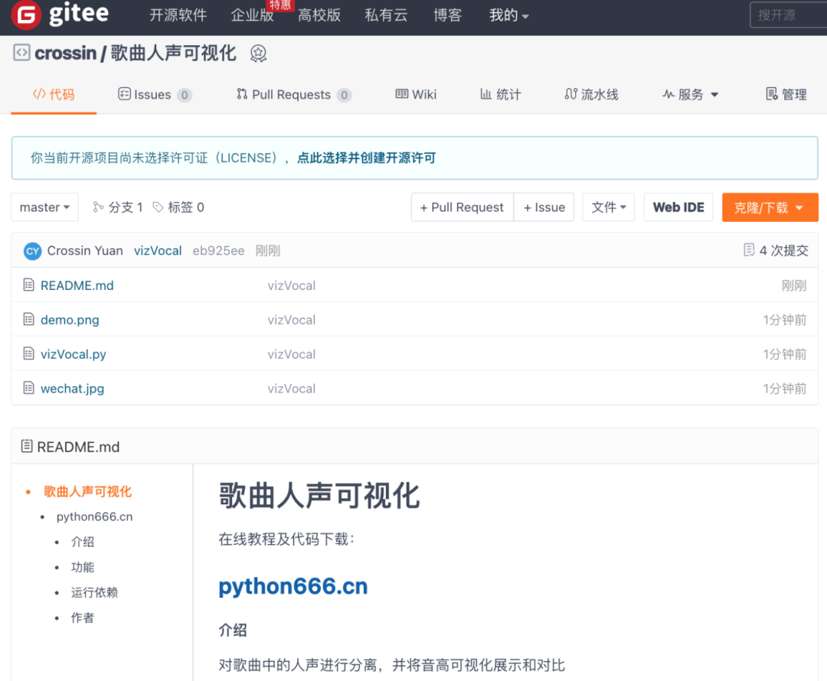Expand the 服务 menu
Screen dimensions: 827x681
click(691, 94)
